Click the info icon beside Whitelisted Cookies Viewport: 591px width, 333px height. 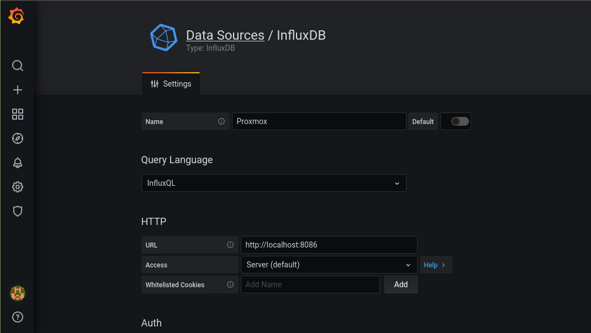pos(230,284)
